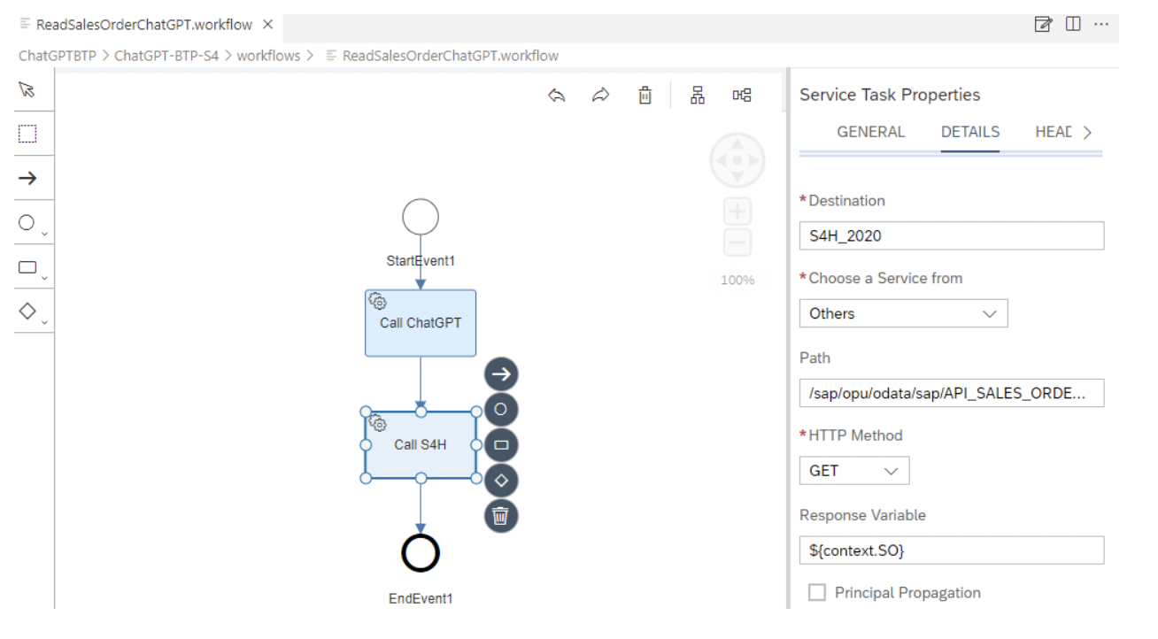
Task: Select the Call ChatGPT service task
Action: 421,323
